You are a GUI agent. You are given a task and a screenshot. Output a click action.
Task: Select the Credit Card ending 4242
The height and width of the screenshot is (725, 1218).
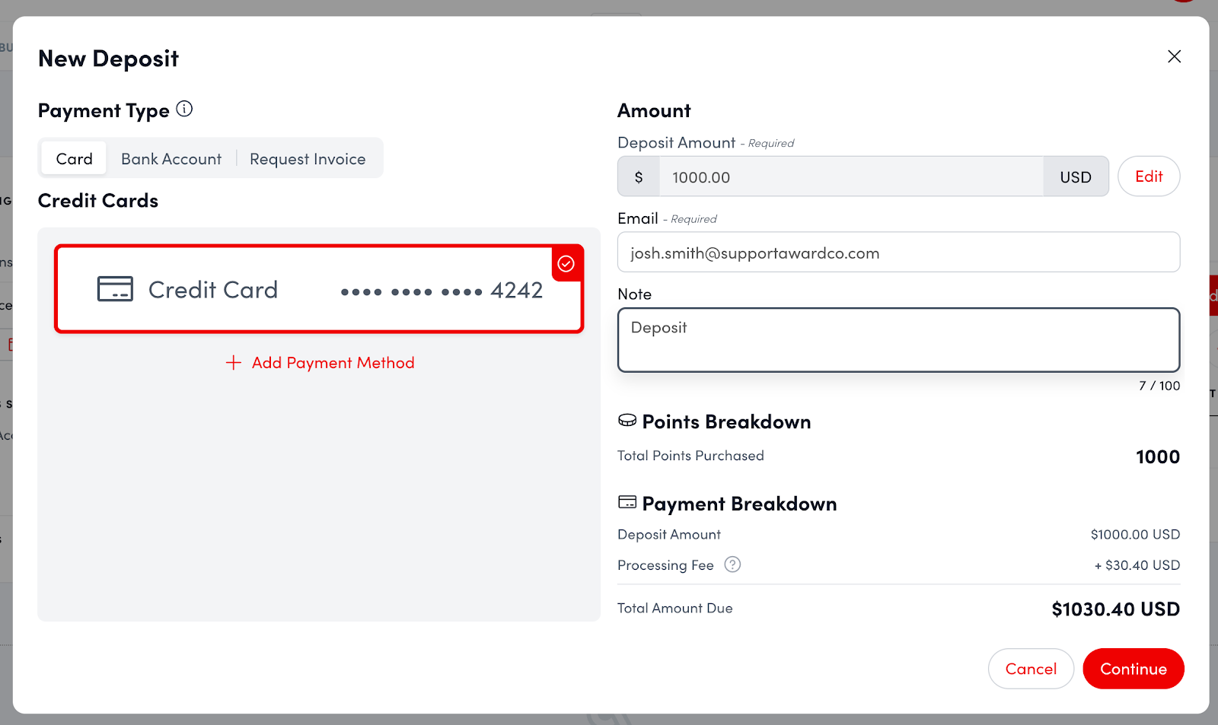(x=318, y=290)
